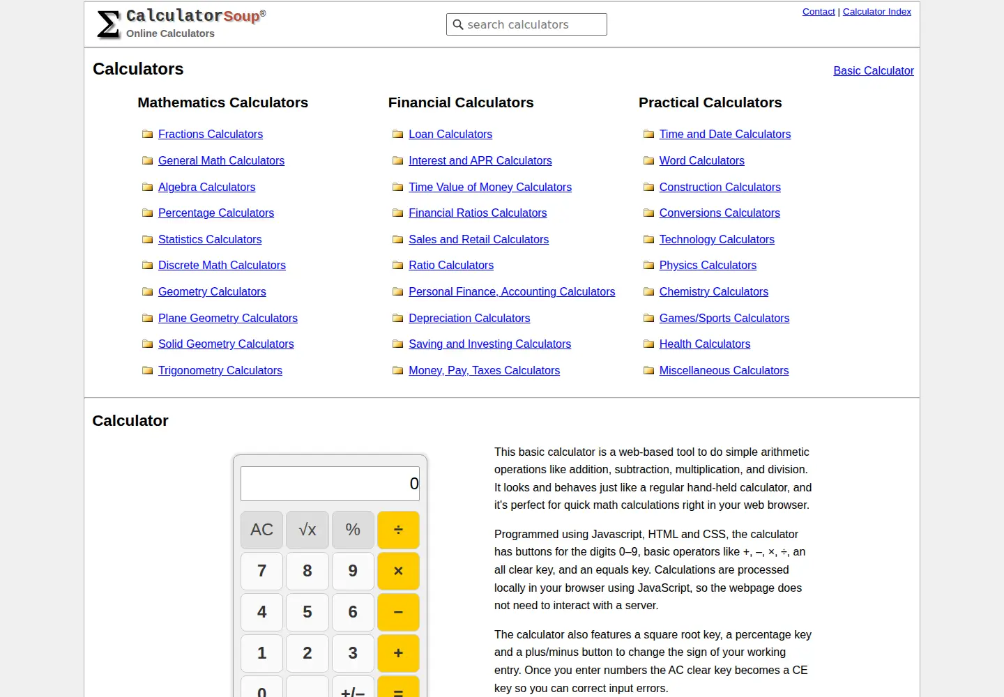Click the folder icon beside Technology Calculators
The width and height of the screenshot is (1004, 697).
(x=648, y=240)
